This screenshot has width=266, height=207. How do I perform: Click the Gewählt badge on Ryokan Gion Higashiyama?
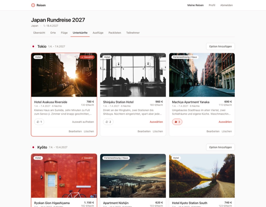pos(87,158)
